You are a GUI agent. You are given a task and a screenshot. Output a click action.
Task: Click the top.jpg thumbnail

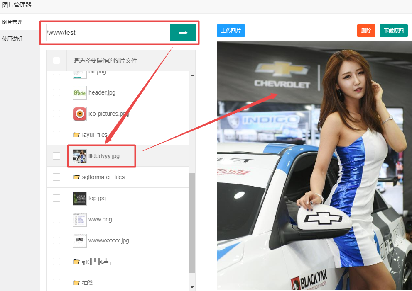pyautogui.click(x=80, y=198)
